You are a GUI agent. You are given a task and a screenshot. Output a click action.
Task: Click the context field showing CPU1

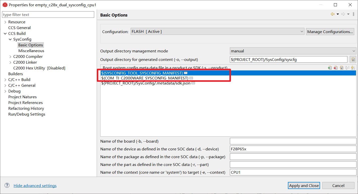(x=293, y=172)
